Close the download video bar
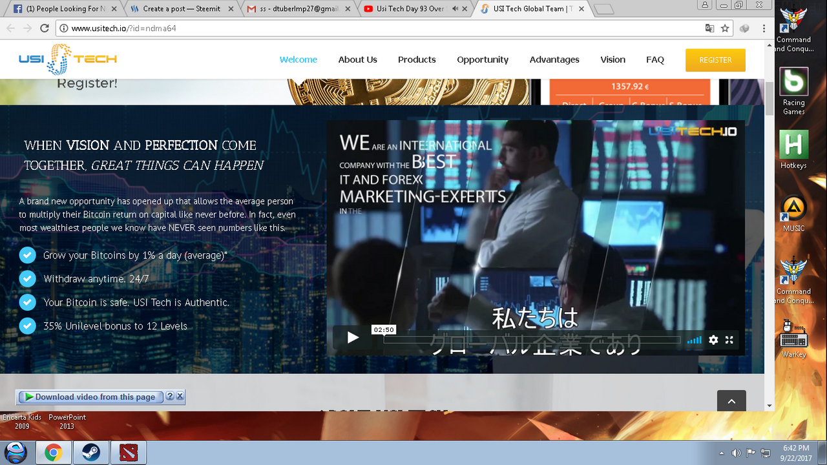The image size is (827, 465). tap(180, 397)
